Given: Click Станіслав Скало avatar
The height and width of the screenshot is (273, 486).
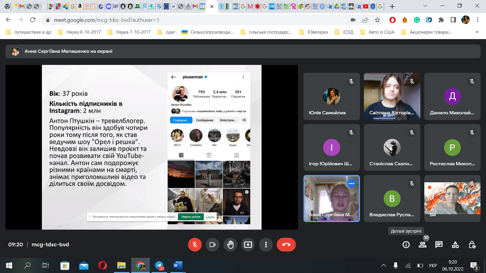Looking at the screenshot, I should click(x=392, y=147).
